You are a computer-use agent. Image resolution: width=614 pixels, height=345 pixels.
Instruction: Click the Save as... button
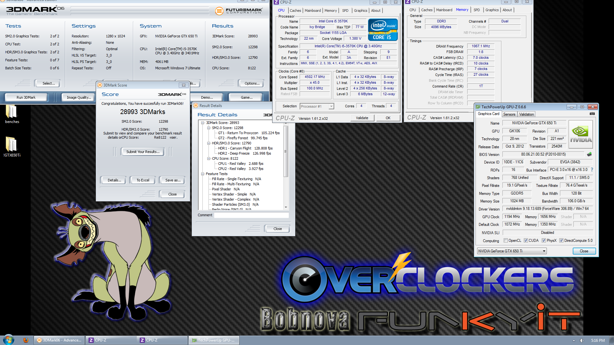click(x=173, y=180)
